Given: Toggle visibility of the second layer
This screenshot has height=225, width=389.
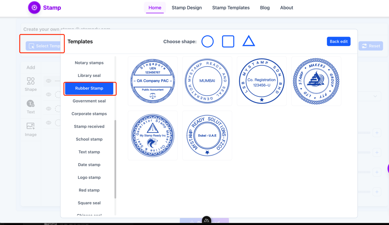Looking at the screenshot, I should coord(48,94).
